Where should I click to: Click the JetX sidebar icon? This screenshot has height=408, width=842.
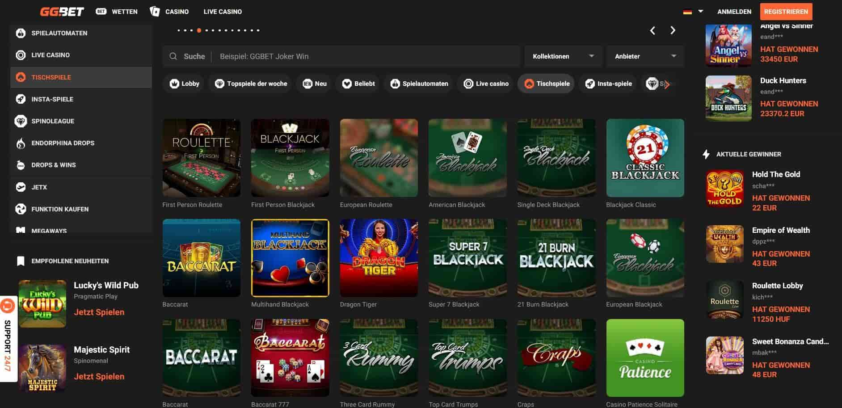click(21, 187)
